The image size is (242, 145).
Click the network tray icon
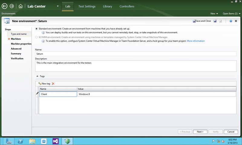point(218,141)
